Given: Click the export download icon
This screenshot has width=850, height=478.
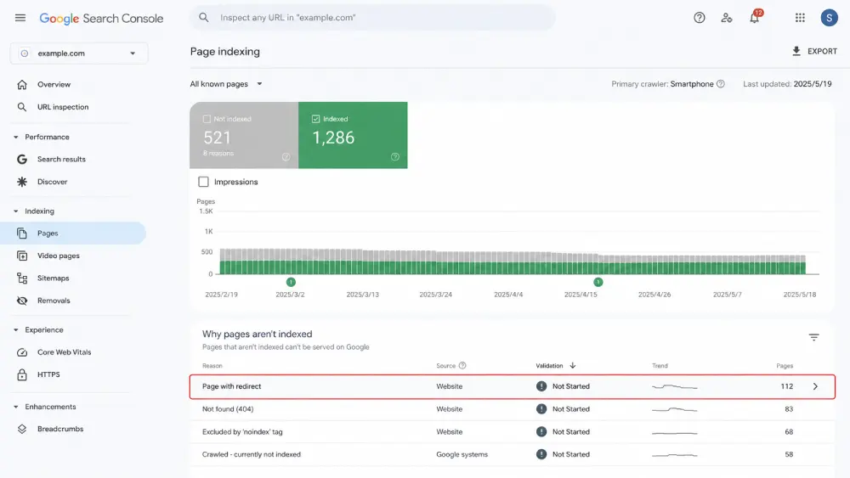Looking at the screenshot, I should pyautogui.click(x=796, y=51).
